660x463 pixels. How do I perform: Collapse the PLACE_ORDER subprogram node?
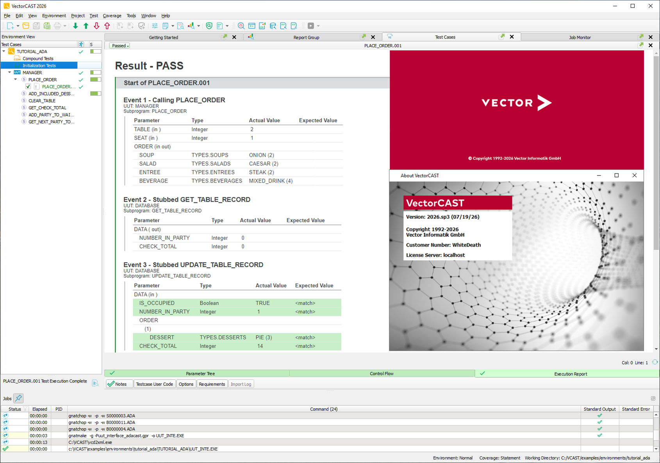pyautogui.click(x=16, y=79)
